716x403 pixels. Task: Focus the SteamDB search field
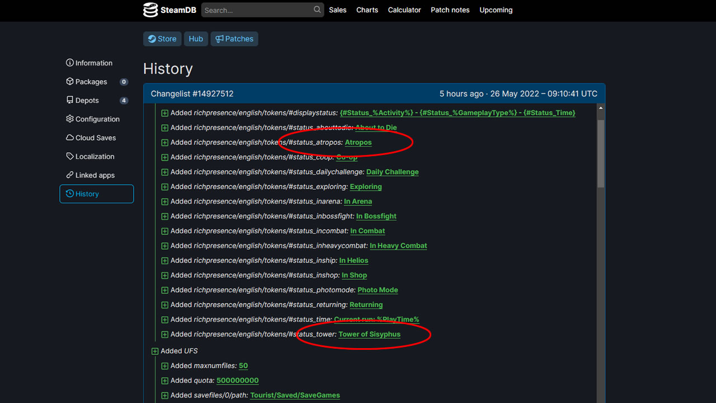(x=256, y=10)
